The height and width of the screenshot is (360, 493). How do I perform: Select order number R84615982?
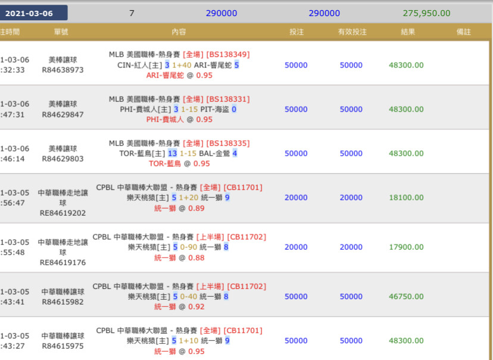tap(63, 302)
